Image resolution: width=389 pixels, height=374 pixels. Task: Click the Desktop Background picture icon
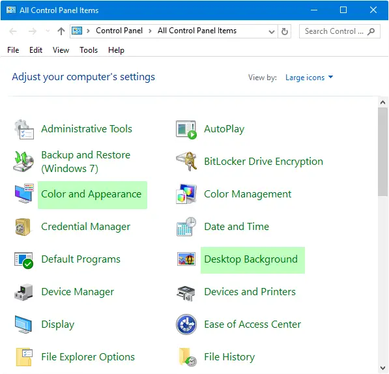point(186,259)
